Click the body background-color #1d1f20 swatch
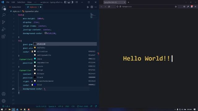This screenshot has width=198, height=111. (x=45, y=33)
